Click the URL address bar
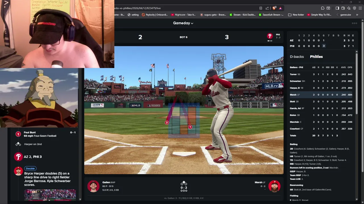The width and height of the screenshot is (364, 204). pos(185,8)
